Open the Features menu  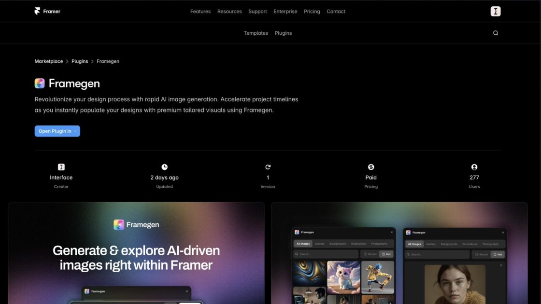tap(200, 12)
